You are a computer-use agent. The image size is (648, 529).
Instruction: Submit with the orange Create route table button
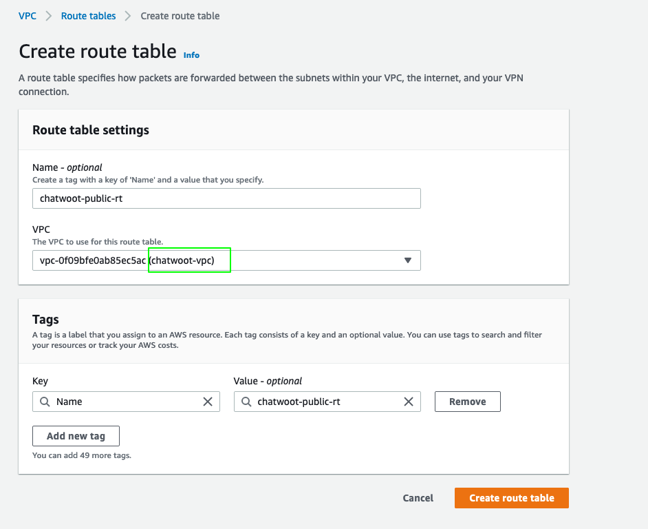[511, 498]
